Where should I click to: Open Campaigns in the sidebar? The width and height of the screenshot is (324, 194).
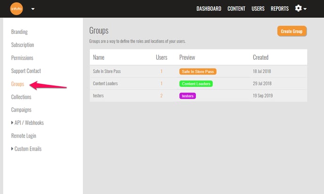[x=21, y=110]
